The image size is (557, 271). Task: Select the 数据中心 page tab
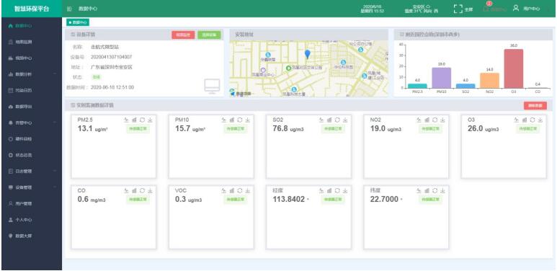tap(78, 22)
